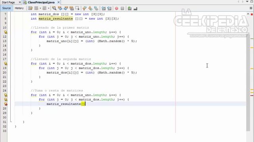Viewport: 254px width, 142px height.
Task: Start Macro Recording red circle button
Action: pyautogui.click(x=116, y=8)
